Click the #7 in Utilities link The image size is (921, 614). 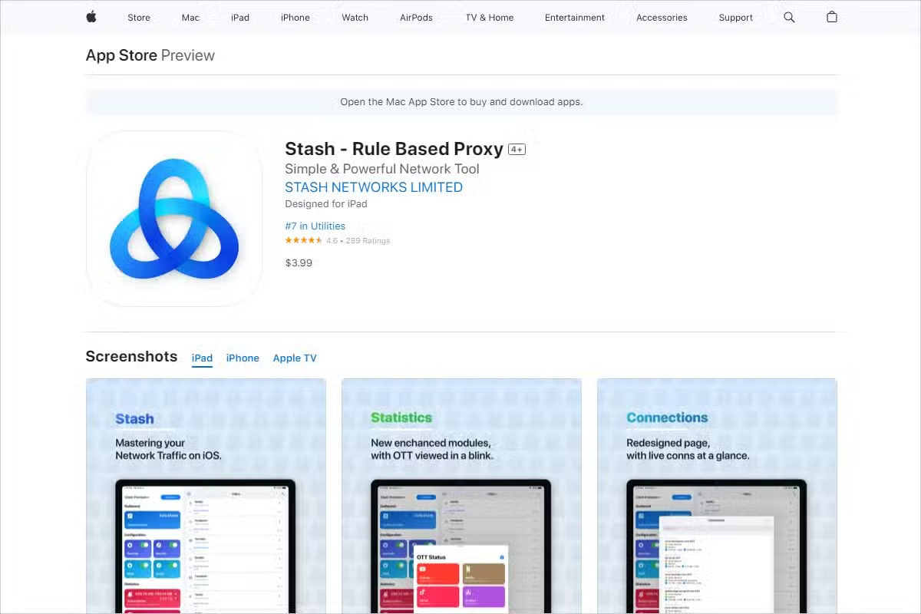[x=315, y=226]
